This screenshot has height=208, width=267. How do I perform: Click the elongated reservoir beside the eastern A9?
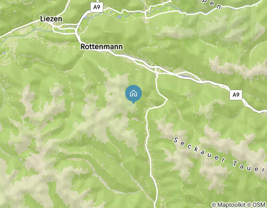pyautogui.click(x=184, y=75)
